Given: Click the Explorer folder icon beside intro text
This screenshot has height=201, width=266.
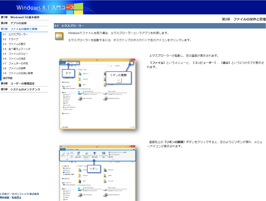Looking at the screenshot, I should 59,36.
